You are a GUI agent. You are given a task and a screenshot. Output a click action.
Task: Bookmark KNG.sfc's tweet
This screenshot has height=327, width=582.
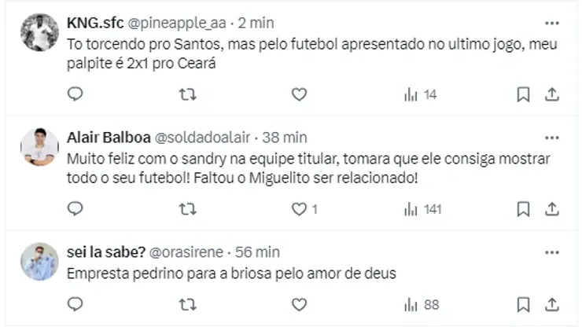[523, 94]
